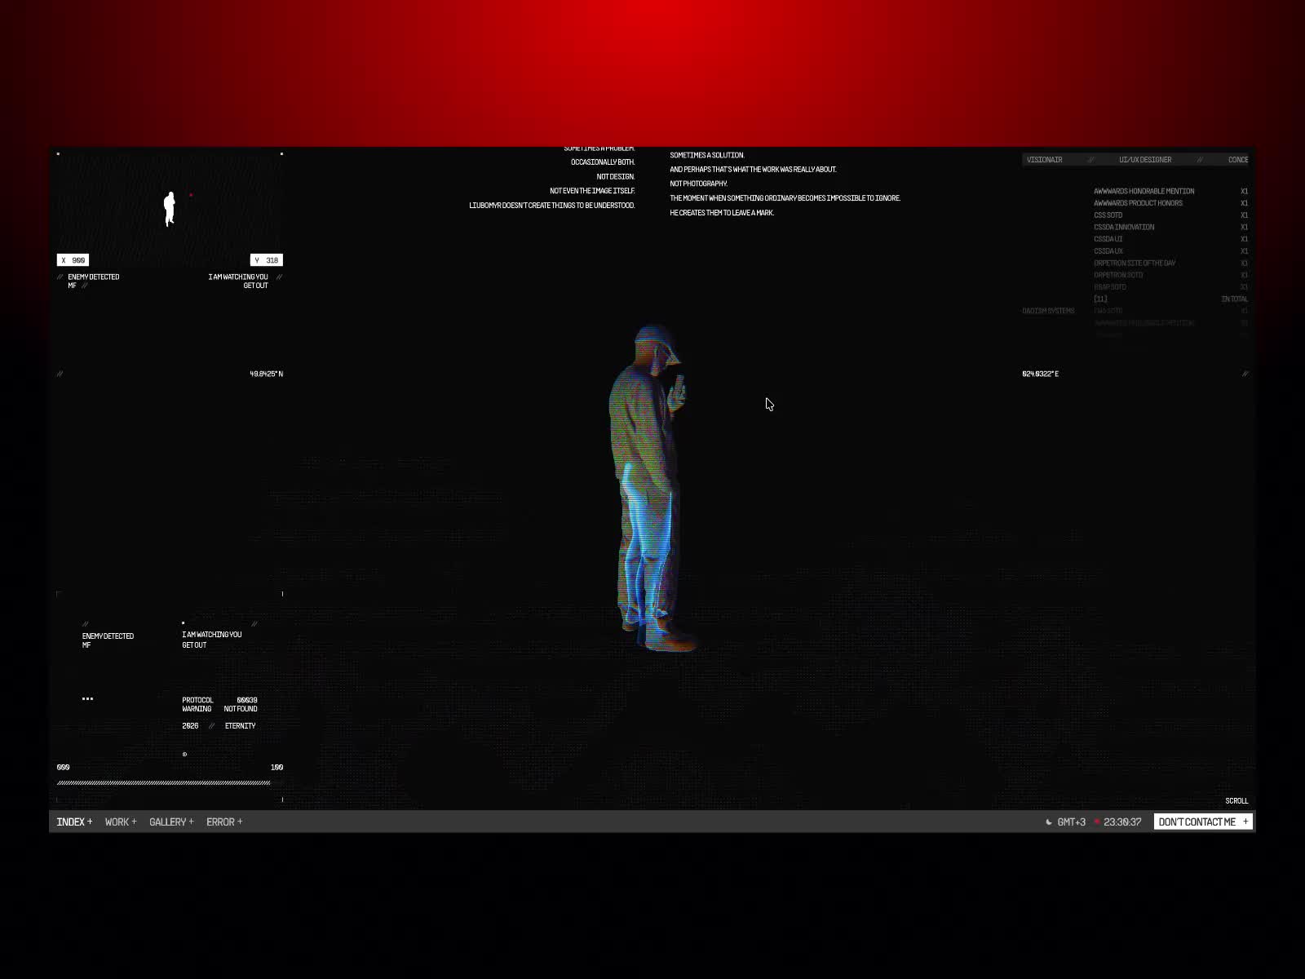Click the [11] total count

(1100, 299)
